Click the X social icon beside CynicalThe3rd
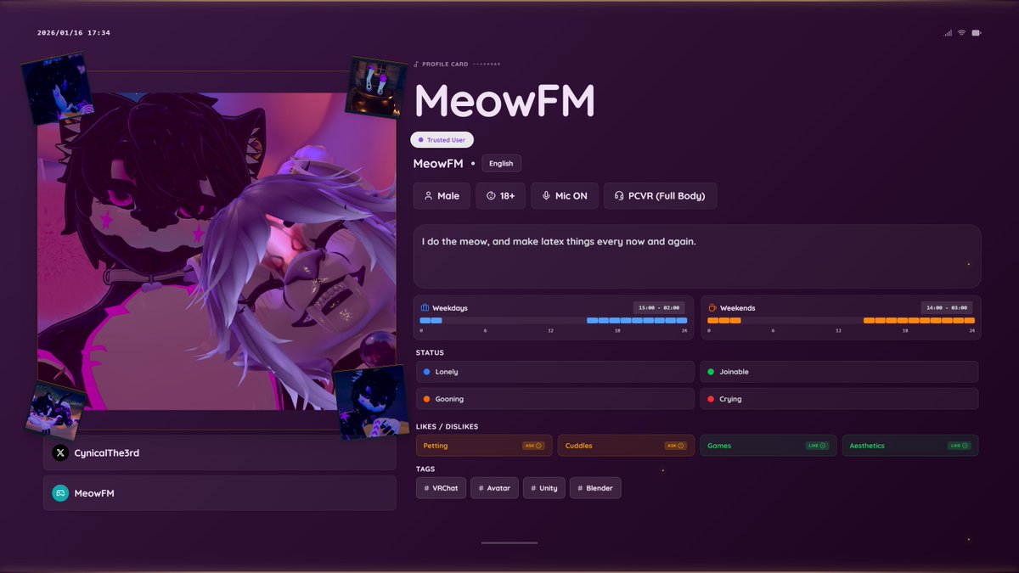Viewport: 1019px width, 573px height. (x=59, y=453)
